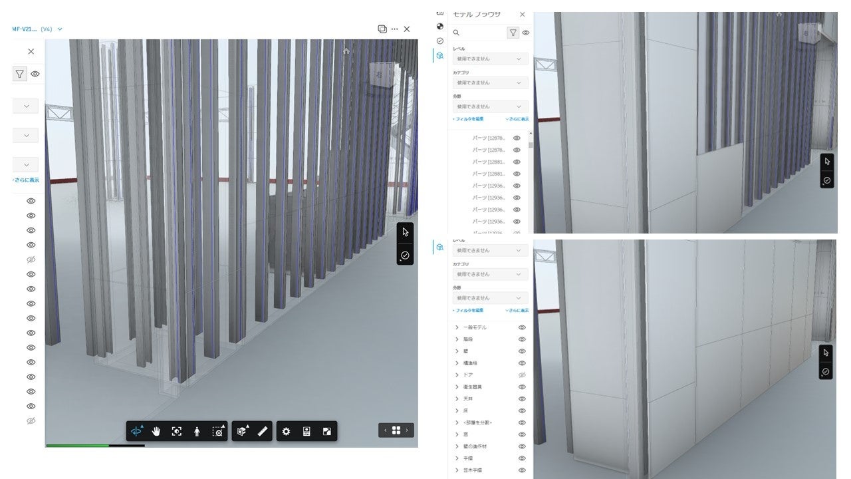Select the Zoom Window tool
The height and width of the screenshot is (479, 851).
coord(217,431)
